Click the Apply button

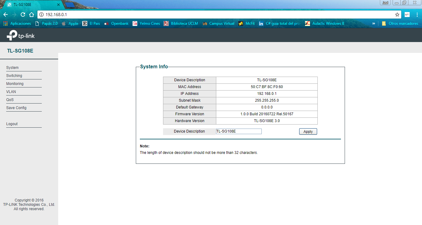pyautogui.click(x=308, y=132)
